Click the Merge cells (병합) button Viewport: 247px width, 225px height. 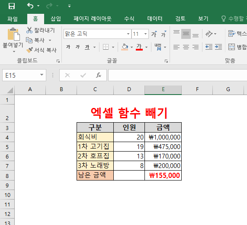(237, 47)
